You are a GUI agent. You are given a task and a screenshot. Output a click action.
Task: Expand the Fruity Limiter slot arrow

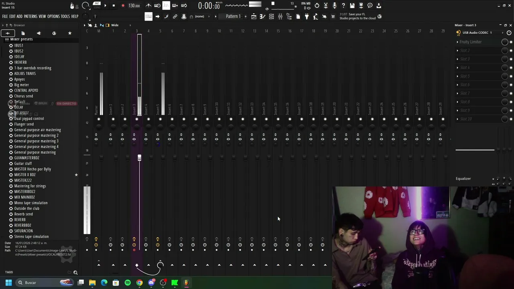pos(457,42)
